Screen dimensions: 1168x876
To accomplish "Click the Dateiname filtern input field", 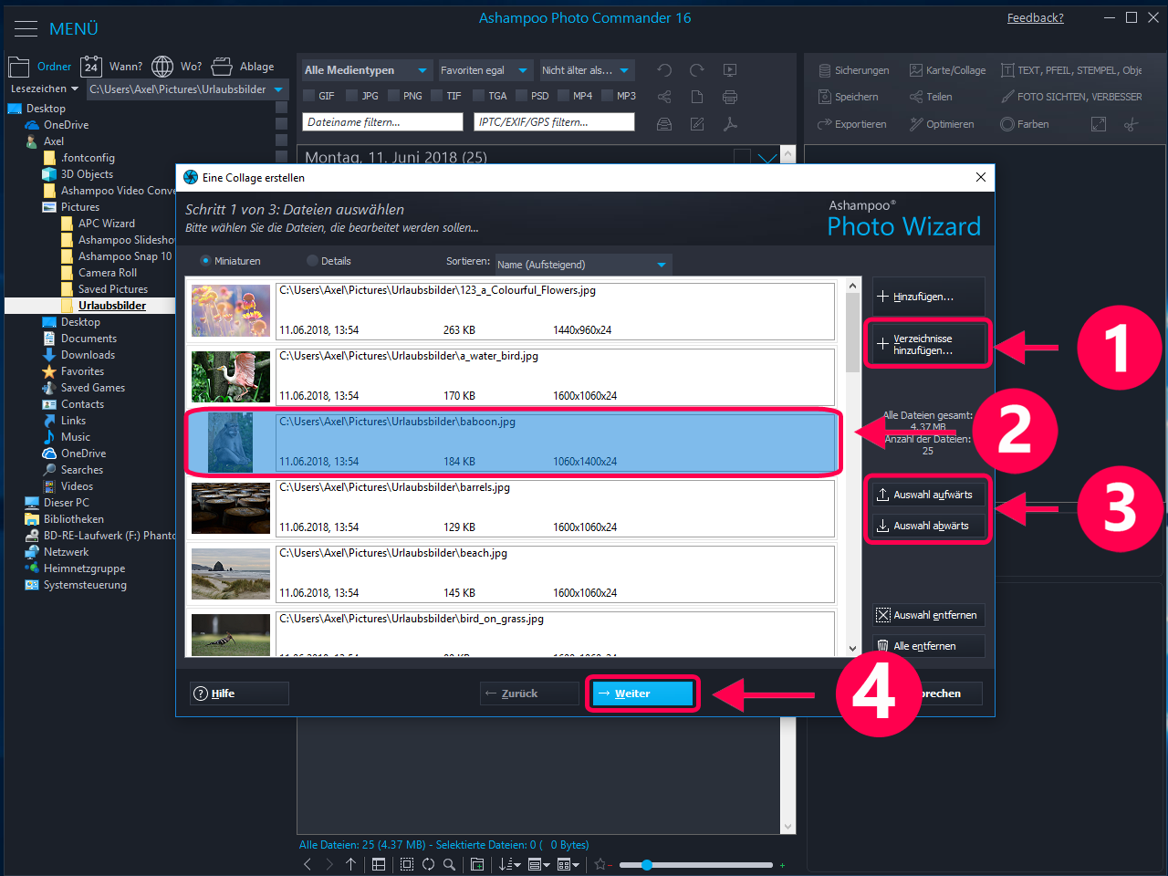I will 382,122.
